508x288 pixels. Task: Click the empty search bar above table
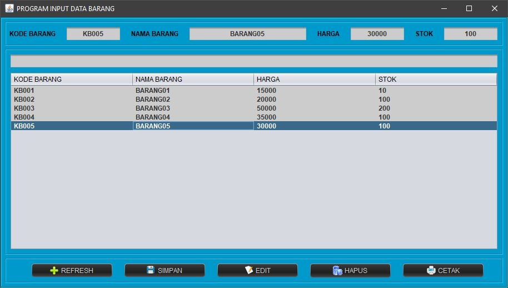click(x=253, y=61)
